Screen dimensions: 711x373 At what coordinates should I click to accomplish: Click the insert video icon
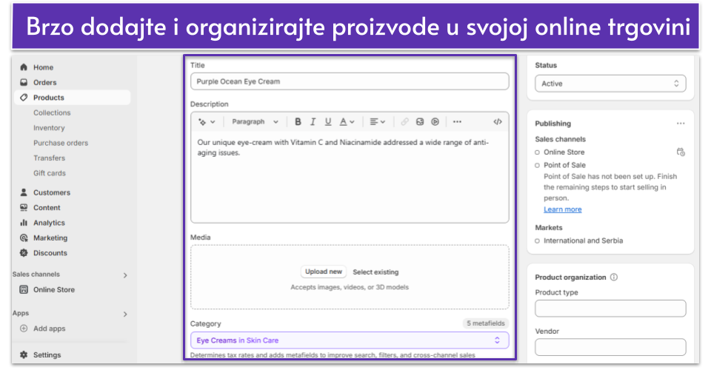click(435, 121)
